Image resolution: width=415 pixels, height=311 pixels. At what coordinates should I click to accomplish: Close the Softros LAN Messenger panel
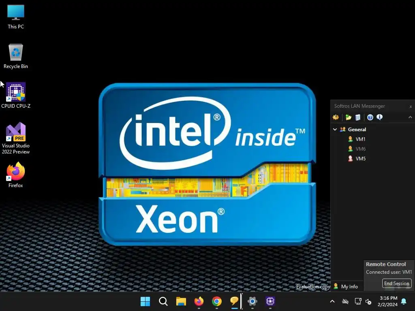411,107
